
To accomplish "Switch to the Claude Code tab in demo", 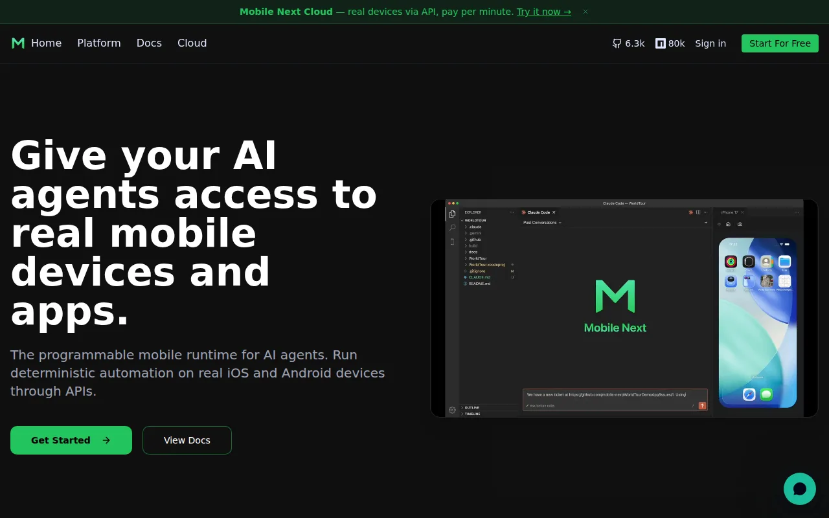I will click(x=538, y=212).
